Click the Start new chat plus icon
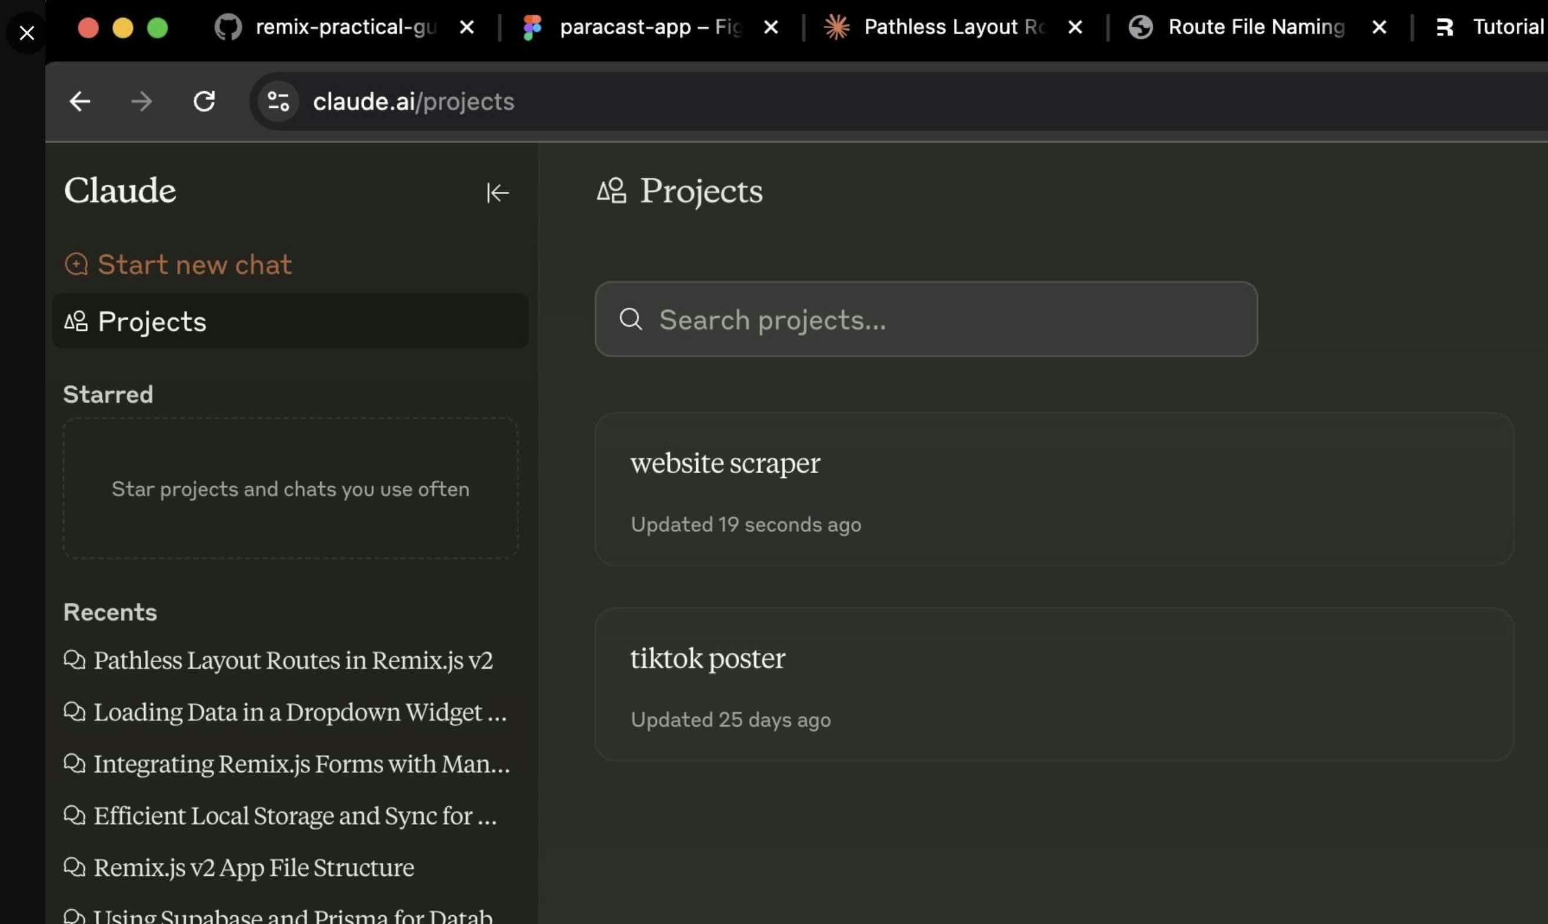This screenshot has width=1548, height=924. click(x=76, y=264)
